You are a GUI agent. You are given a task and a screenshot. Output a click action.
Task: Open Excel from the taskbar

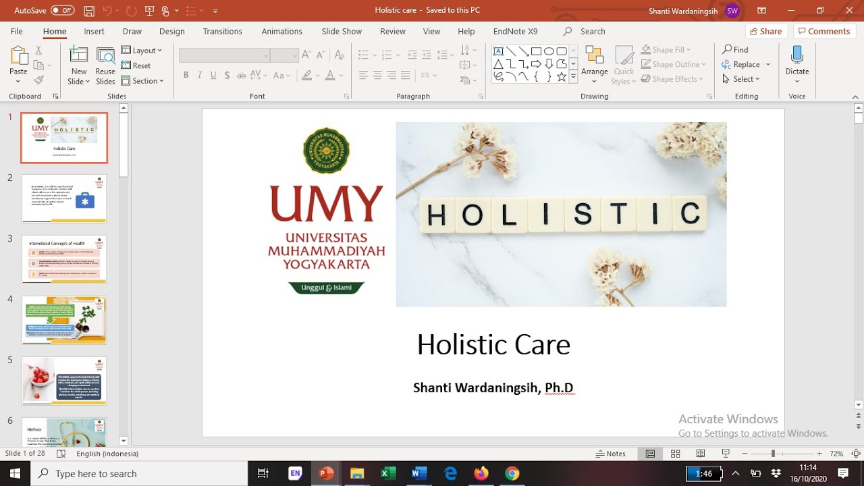tap(388, 473)
